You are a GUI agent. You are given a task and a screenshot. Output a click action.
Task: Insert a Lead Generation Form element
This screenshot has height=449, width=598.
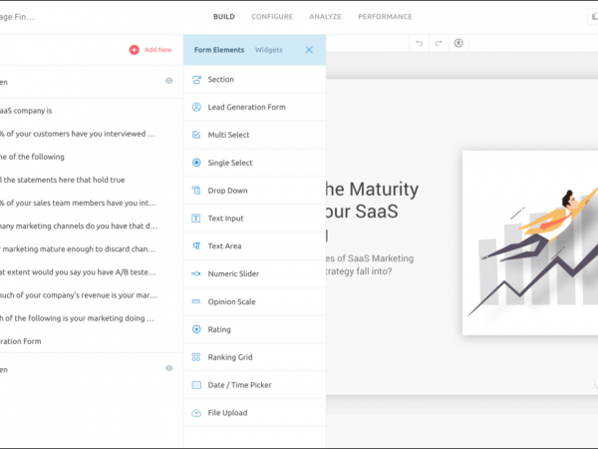click(246, 107)
